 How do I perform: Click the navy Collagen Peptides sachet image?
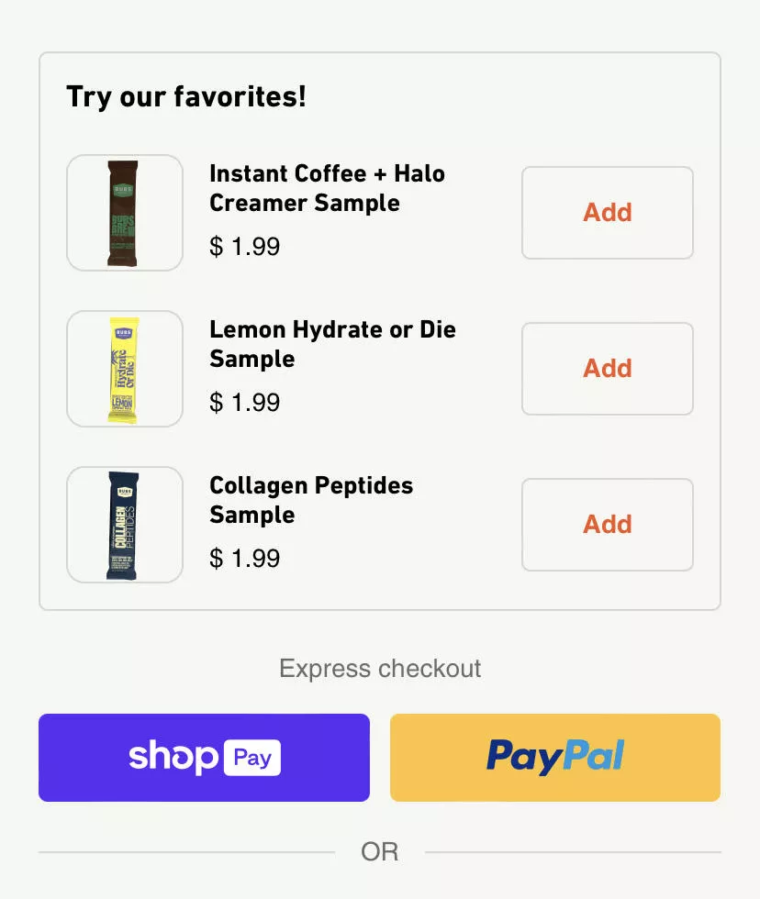pyautogui.click(x=124, y=525)
